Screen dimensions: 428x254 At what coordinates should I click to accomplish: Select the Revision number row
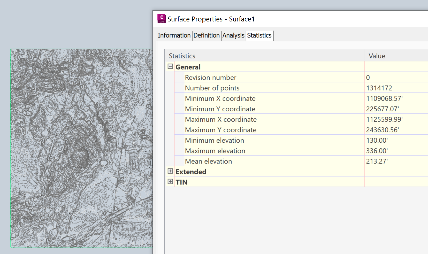[x=210, y=77]
